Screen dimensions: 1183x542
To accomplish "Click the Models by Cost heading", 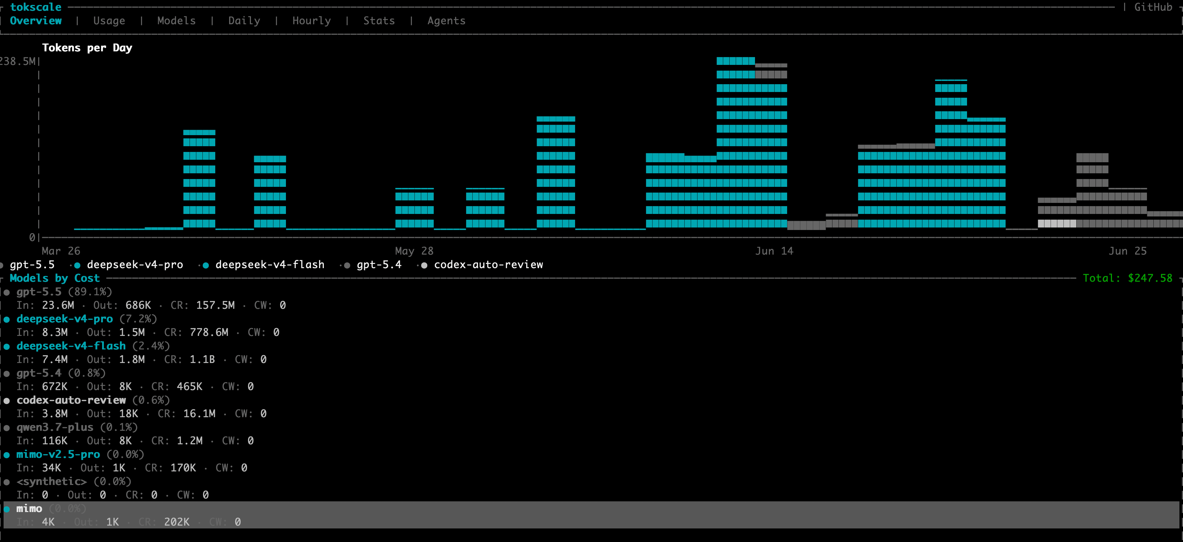I will click(55, 278).
